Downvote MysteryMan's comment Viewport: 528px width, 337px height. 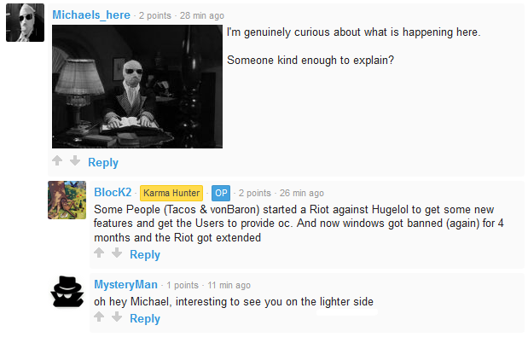click(117, 317)
